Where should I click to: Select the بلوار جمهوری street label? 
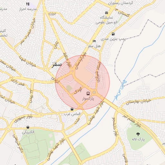coord(24,118)
